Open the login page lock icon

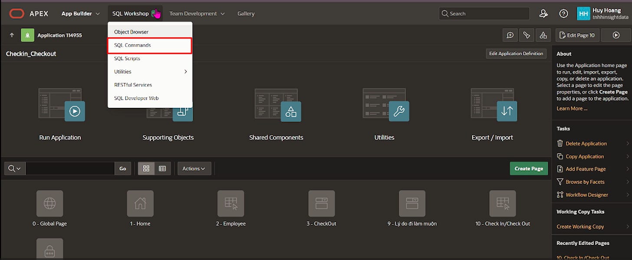[49, 249]
